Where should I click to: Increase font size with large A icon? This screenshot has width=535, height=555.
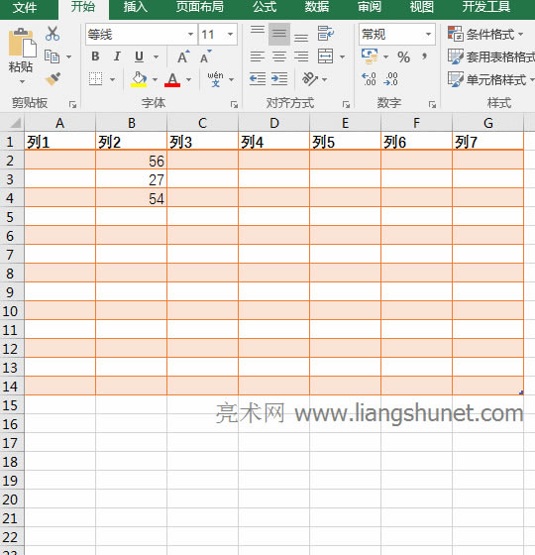pos(183,56)
